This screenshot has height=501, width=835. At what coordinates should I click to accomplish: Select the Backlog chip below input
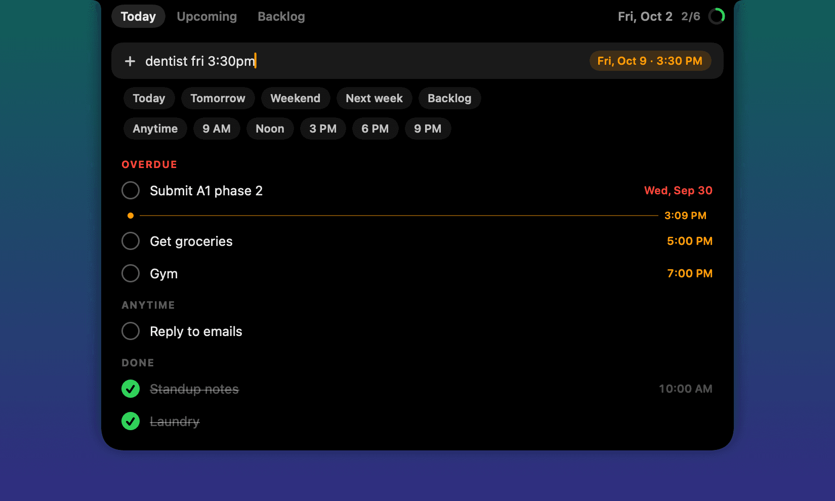click(x=449, y=98)
